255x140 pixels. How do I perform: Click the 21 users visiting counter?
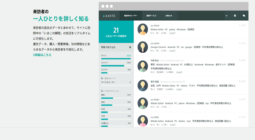(x=116, y=32)
